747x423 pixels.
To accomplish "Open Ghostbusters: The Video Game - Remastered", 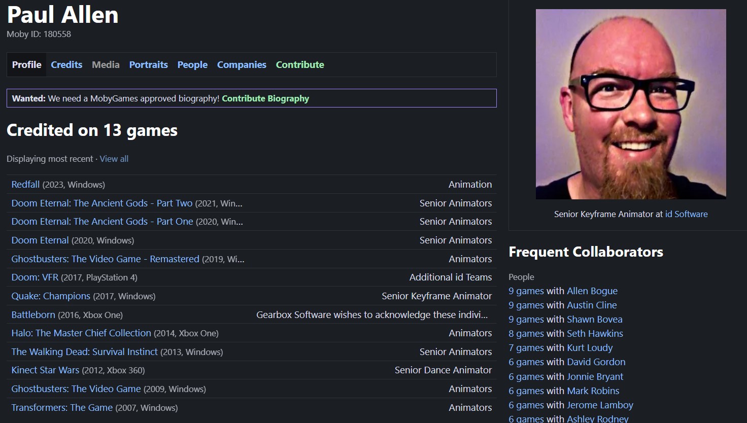I will point(105,259).
